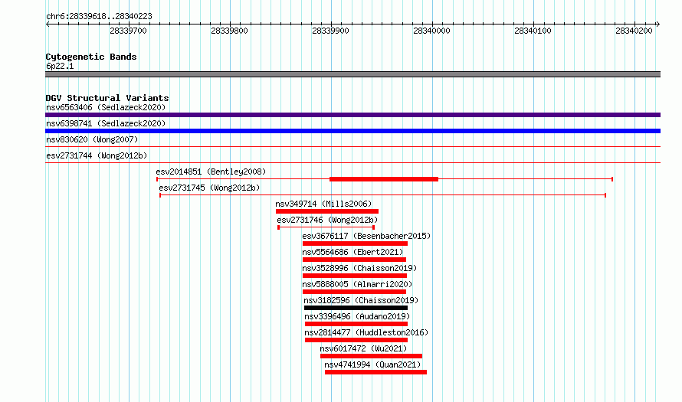
Task: Click the red nsv349714 variant bar
Action: tap(327, 211)
